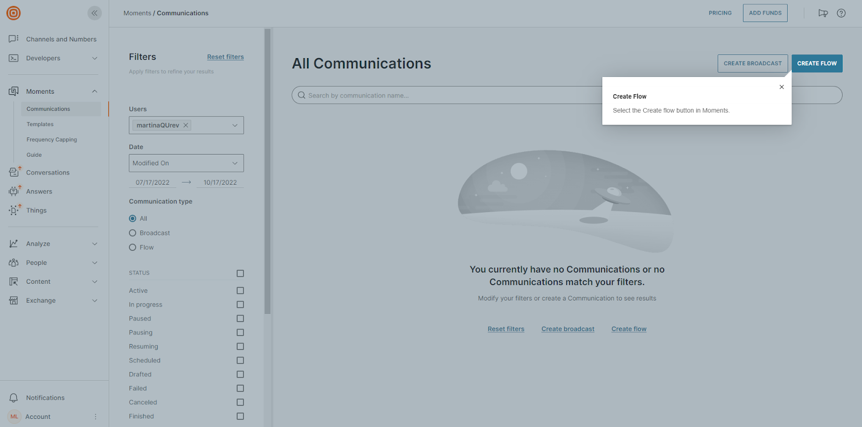Click Reset filters link in Filters panel
The height and width of the screenshot is (427, 862).
click(225, 57)
